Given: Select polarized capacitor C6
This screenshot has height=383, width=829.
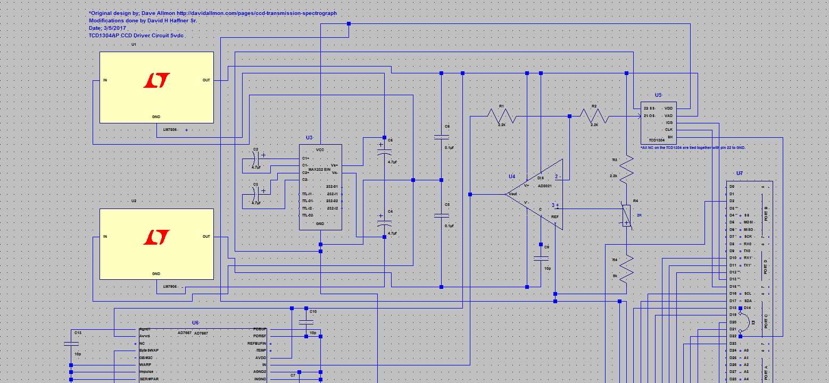Looking at the screenshot, I should click(x=384, y=151).
